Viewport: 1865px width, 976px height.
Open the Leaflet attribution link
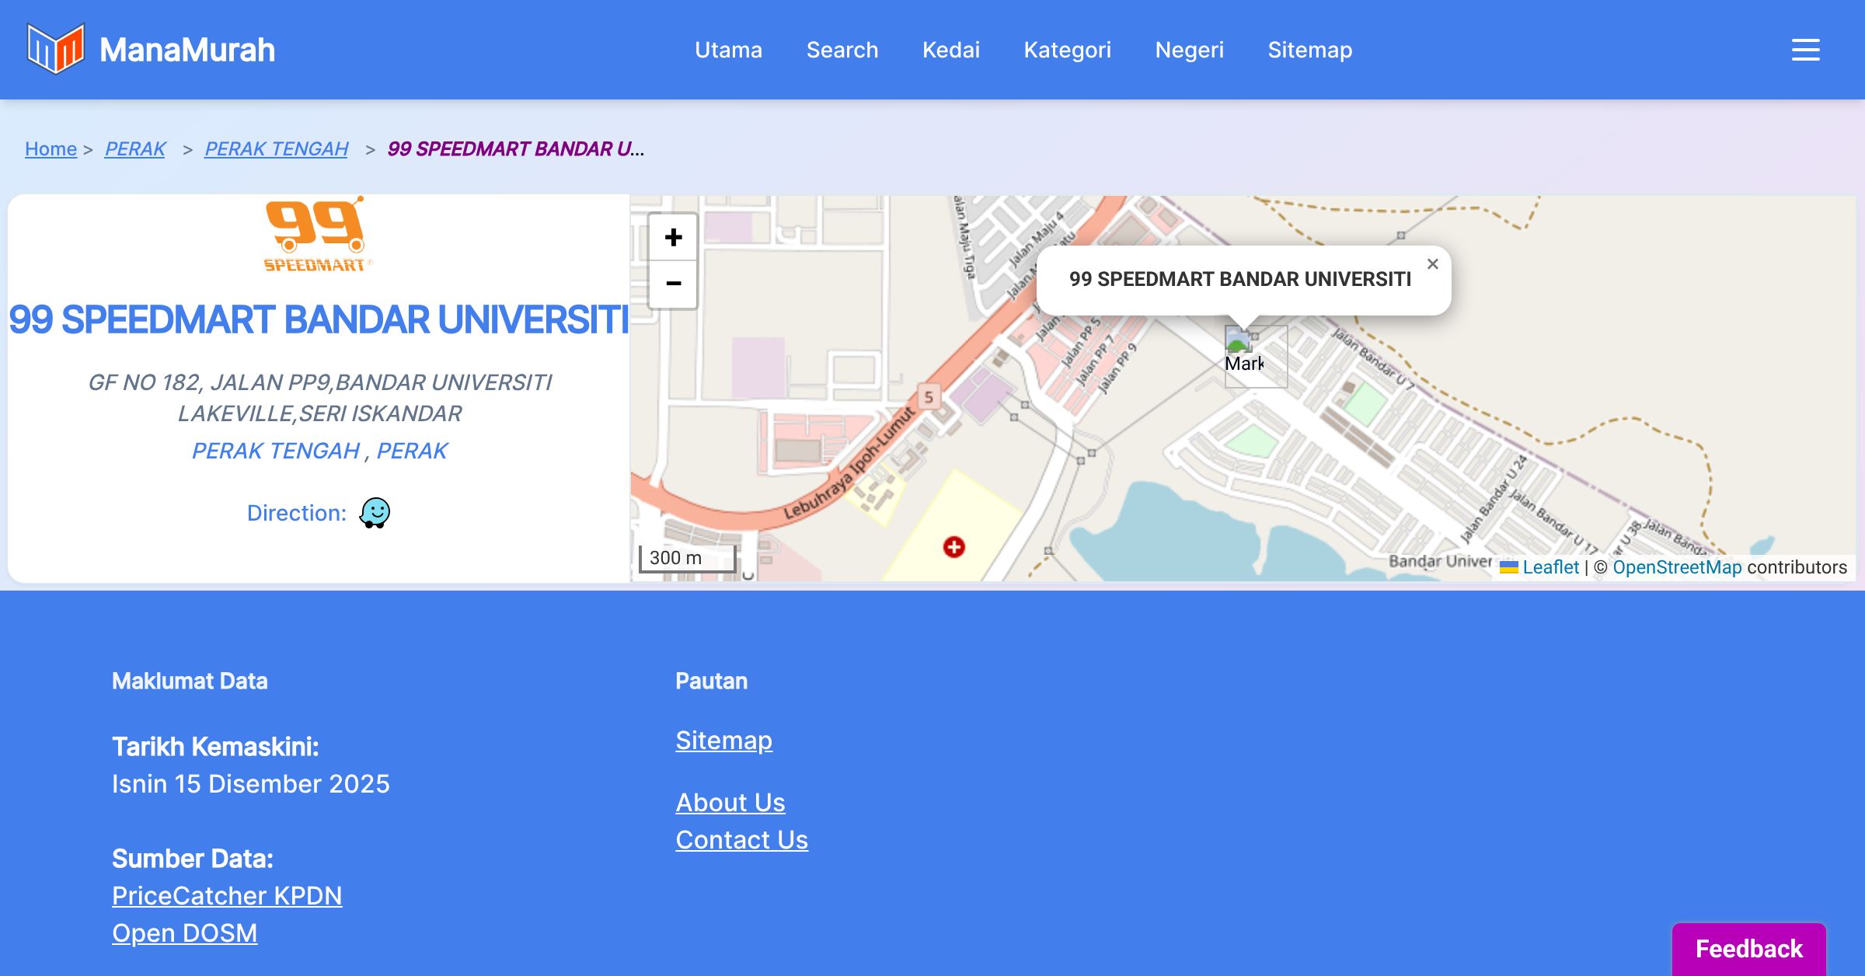point(1550,567)
